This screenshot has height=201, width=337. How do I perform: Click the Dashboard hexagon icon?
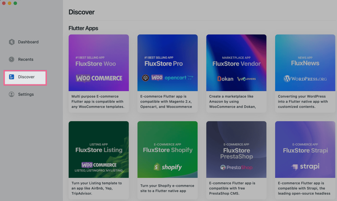[x=12, y=42]
